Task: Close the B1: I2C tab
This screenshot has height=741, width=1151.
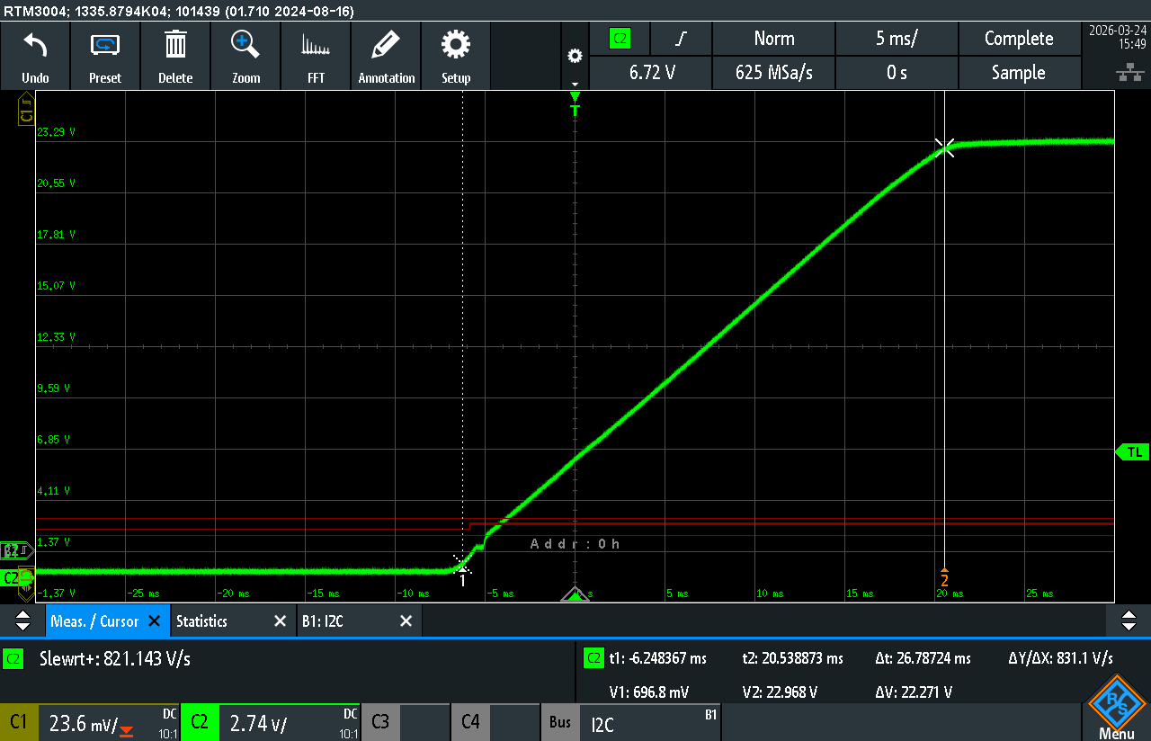Action: coord(406,620)
